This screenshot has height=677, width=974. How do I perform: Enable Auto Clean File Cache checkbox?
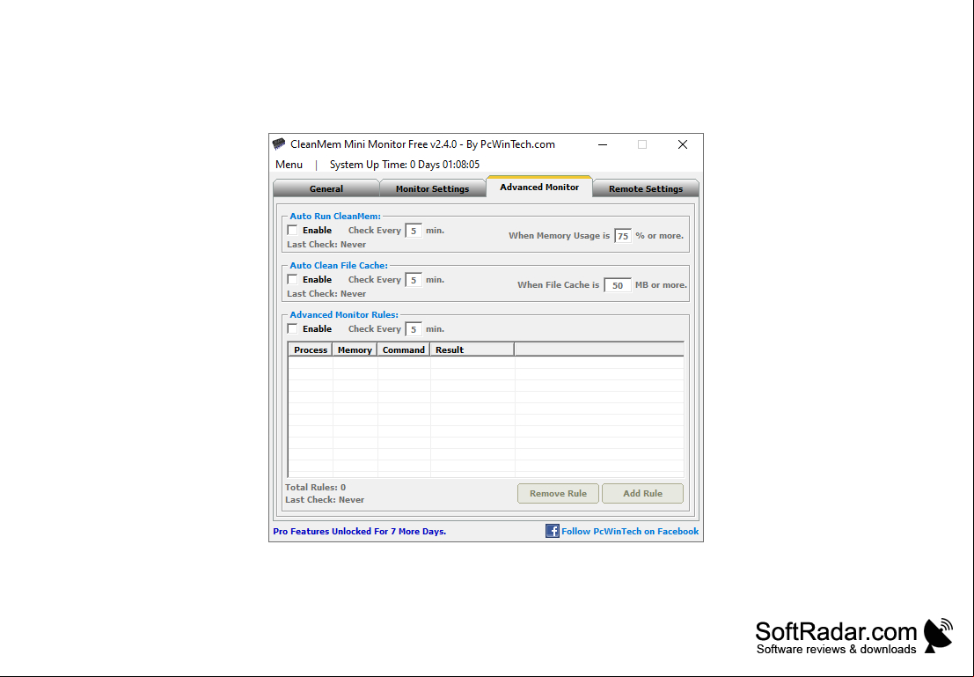[293, 279]
